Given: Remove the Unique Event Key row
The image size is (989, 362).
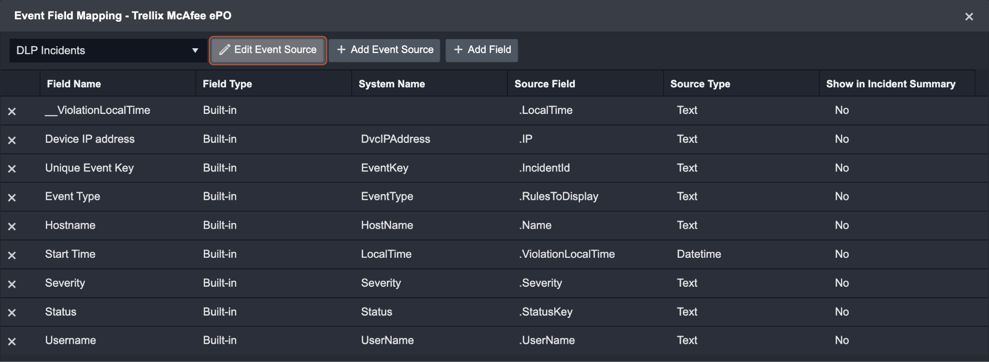Looking at the screenshot, I should tap(12, 169).
